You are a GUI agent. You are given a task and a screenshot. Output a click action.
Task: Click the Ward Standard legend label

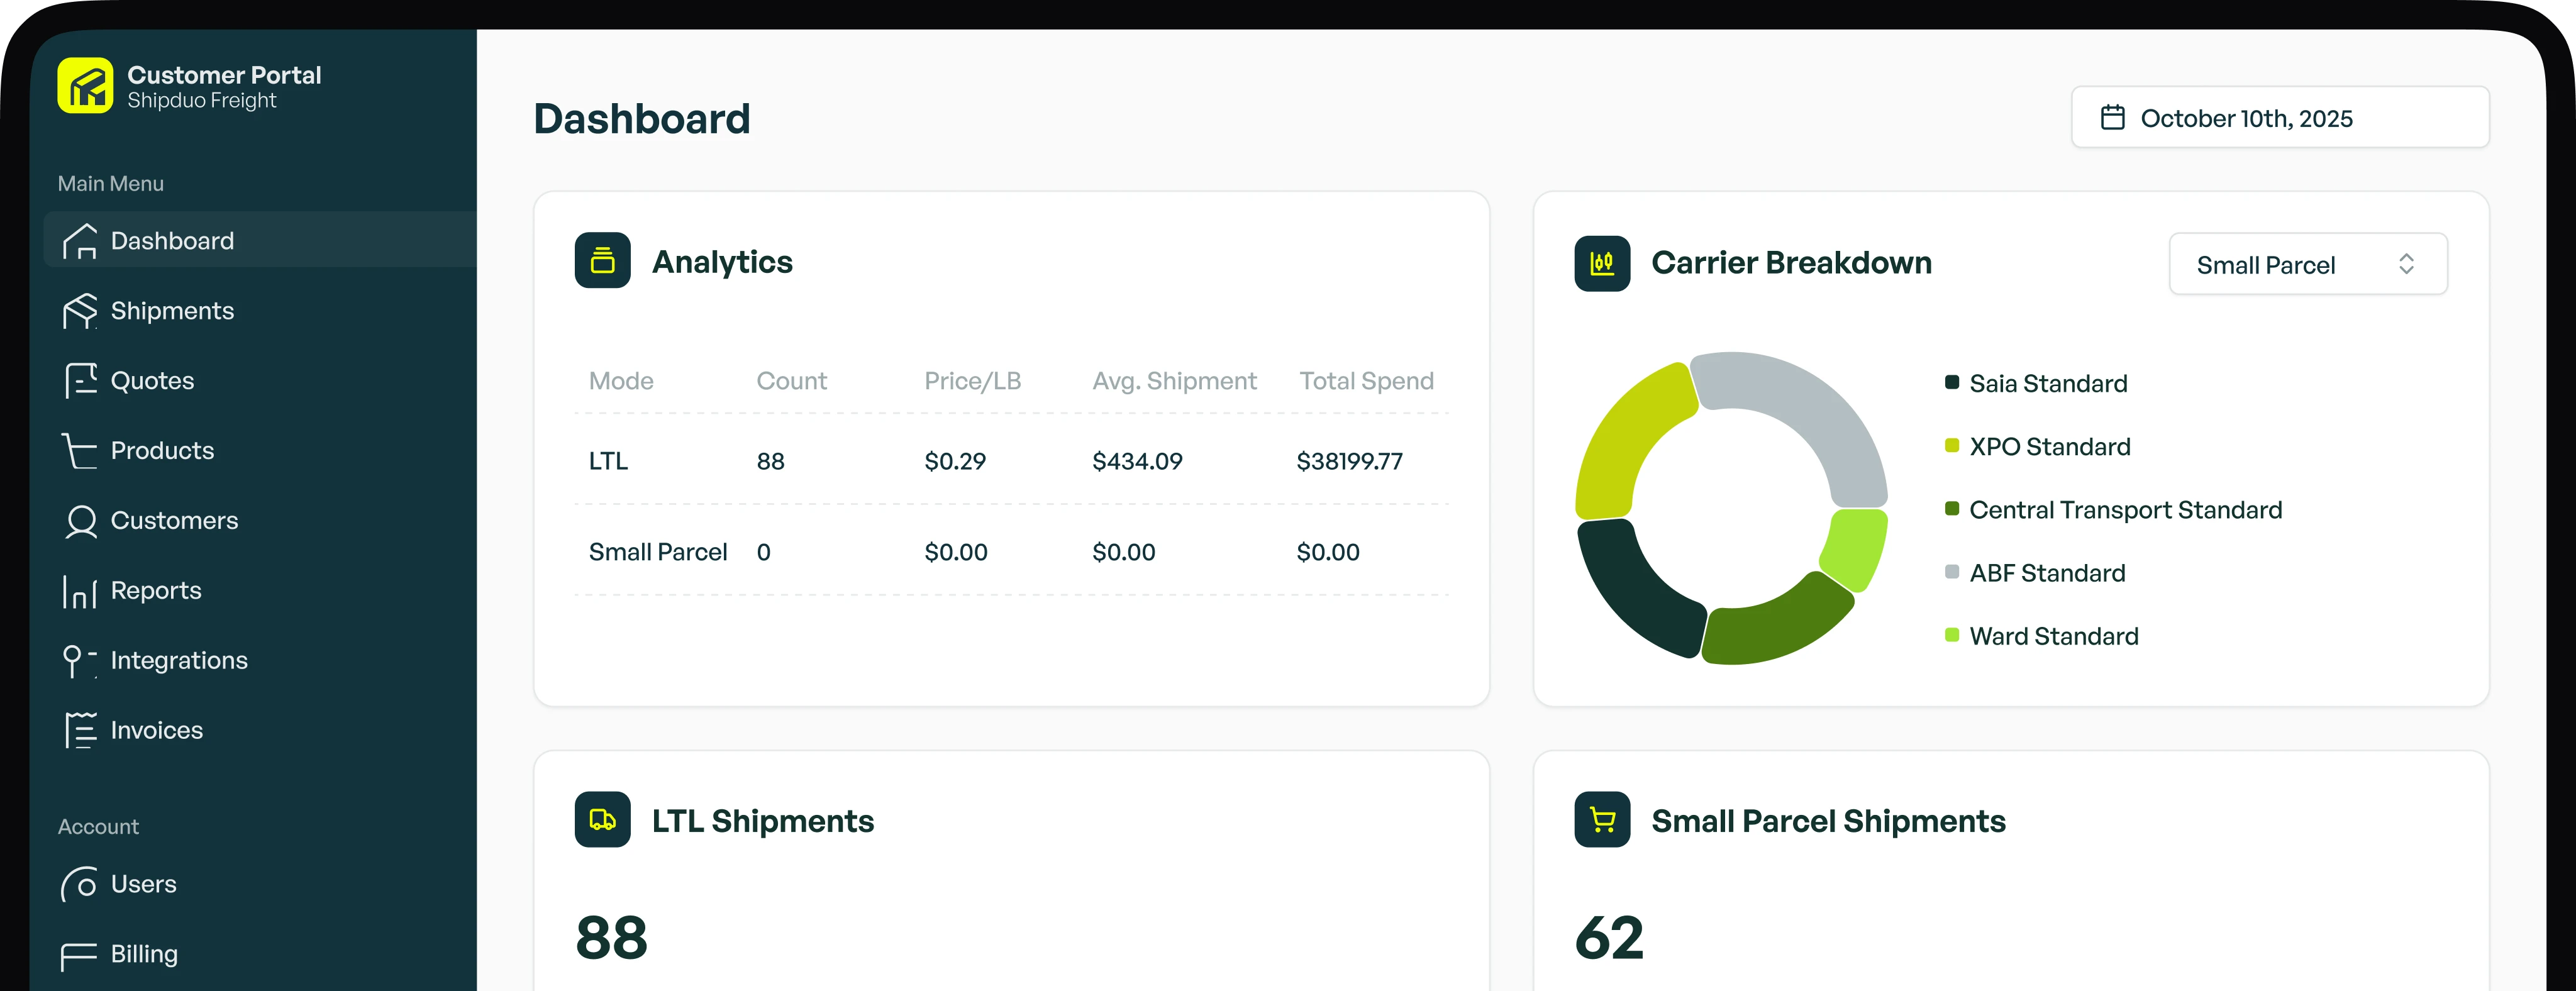click(2053, 637)
